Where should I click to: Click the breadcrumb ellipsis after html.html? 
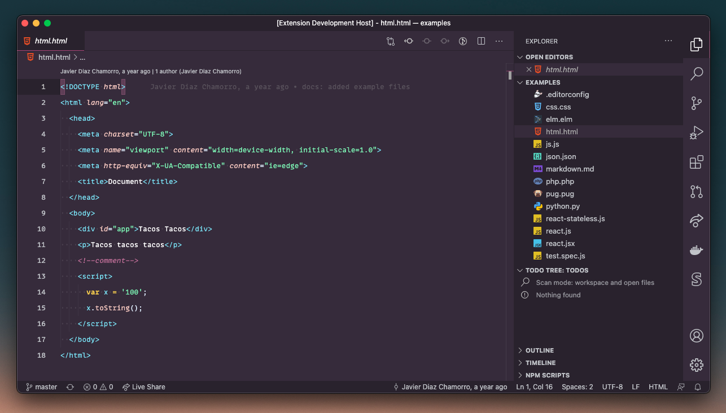point(82,57)
